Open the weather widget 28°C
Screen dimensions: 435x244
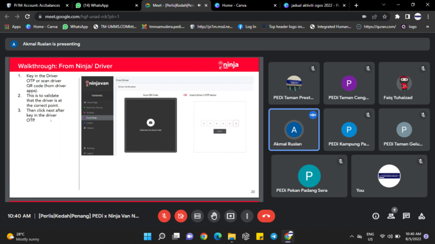point(23,237)
